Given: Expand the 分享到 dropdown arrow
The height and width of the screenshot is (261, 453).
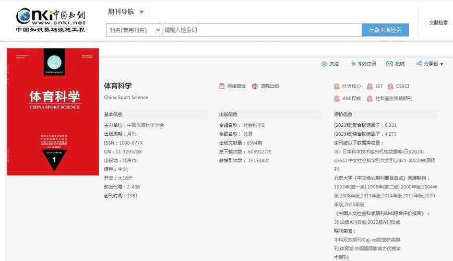Looking at the screenshot, I should point(442,64).
